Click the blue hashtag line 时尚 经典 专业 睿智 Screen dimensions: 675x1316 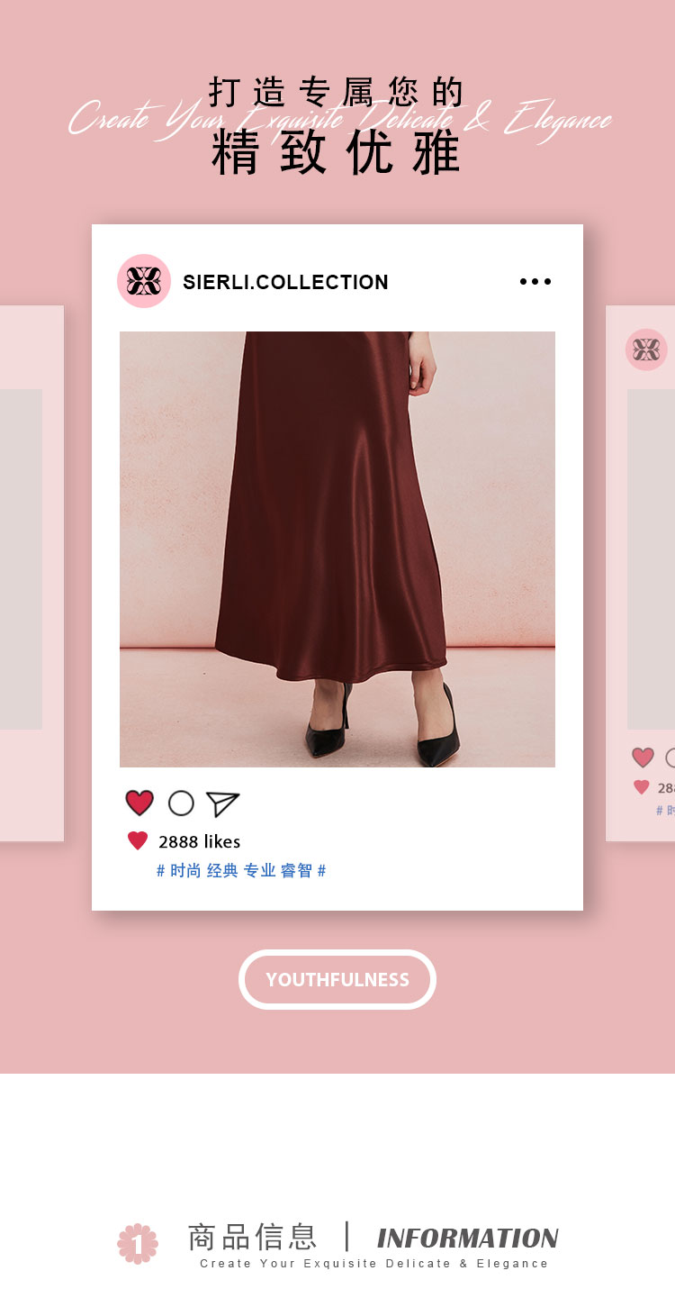click(x=241, y=871)
